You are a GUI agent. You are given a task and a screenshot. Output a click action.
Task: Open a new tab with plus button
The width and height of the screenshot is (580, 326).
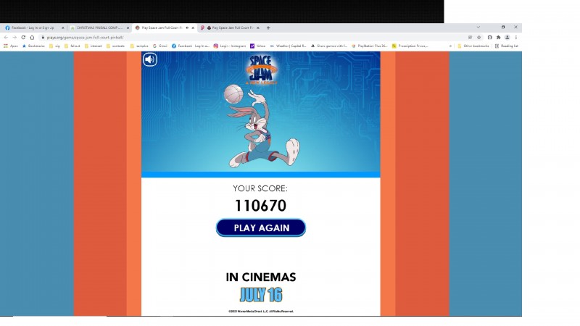point(268,28)
